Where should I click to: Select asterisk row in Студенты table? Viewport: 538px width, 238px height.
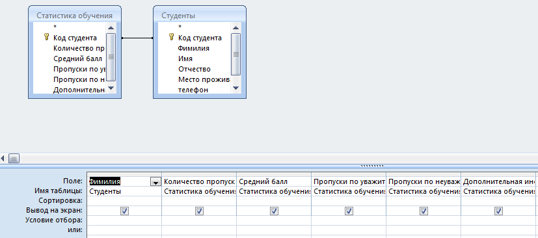tap(180, 27)
